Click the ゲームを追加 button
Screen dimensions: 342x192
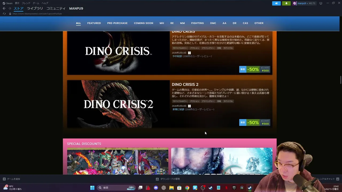point(11,179)
